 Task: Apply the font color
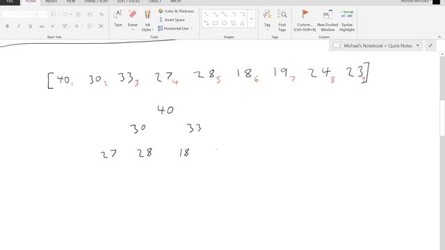click(x=76, y=26)
